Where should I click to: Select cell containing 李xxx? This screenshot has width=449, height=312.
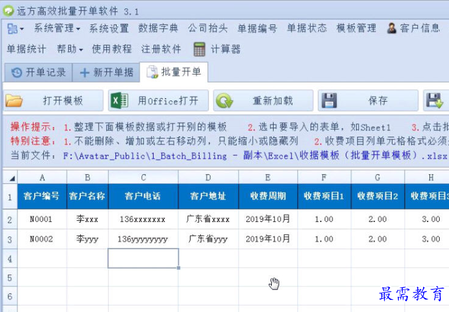[88, 219]
